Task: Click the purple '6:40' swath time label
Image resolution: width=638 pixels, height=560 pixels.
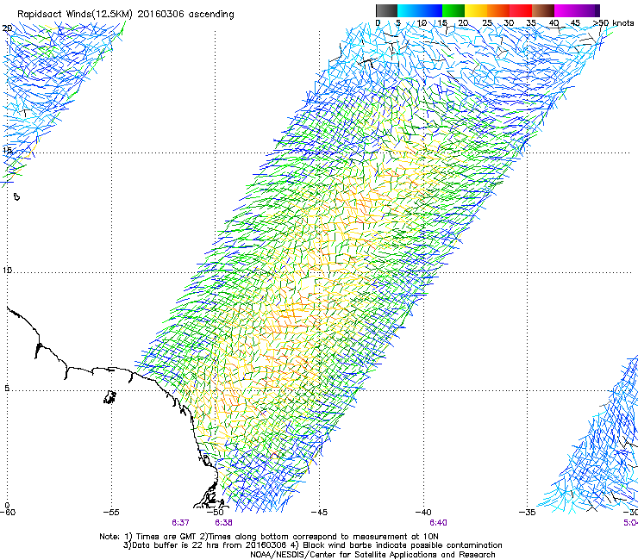Action: (x=438, y=523)
